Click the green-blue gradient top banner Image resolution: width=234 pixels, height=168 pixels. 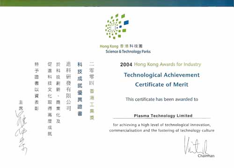coord(117,3)
